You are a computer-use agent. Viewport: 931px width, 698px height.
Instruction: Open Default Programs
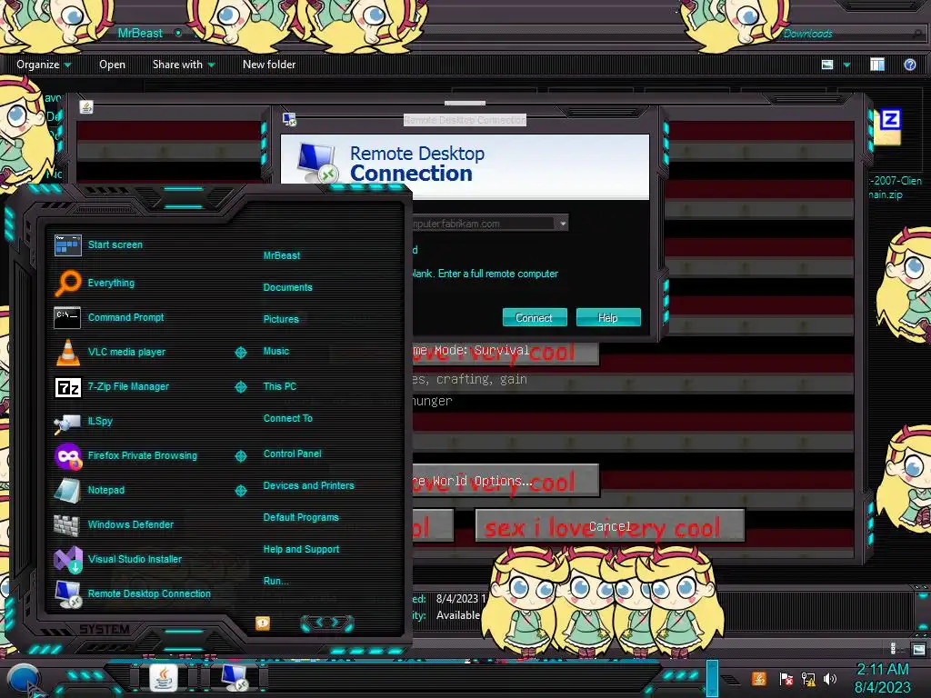[300, 517]
